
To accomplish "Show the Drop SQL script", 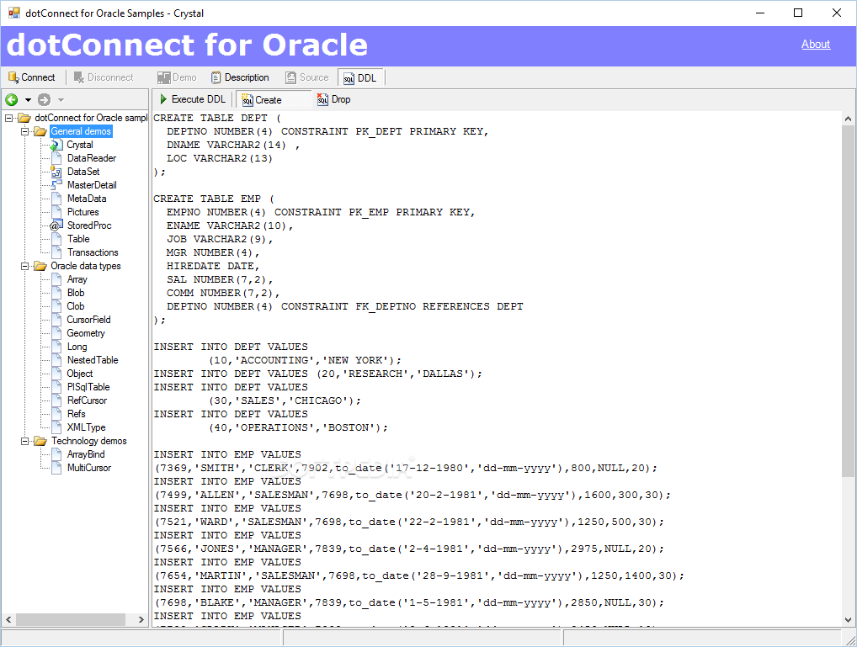I will pyautogui.click(x=334, y=99).
